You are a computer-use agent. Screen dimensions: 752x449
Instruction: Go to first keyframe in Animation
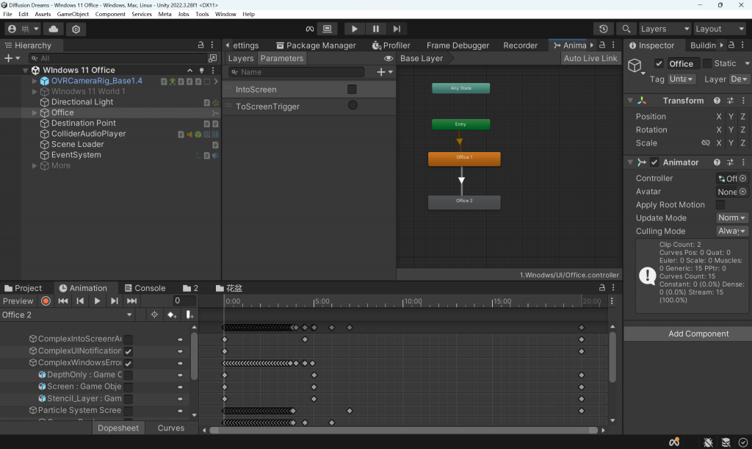[x=63, y=301]
